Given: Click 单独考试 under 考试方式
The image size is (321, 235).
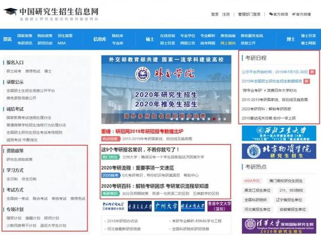Looking at the screenshot, I should click(x=59, y=199).
